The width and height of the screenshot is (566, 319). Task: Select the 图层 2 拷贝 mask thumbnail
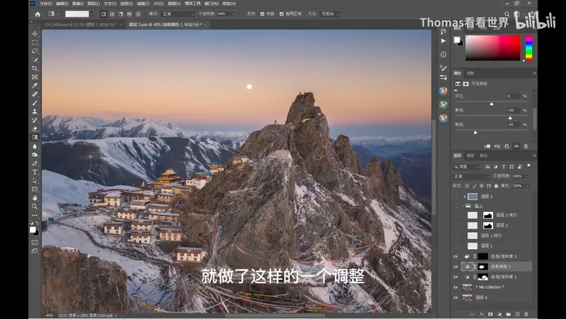click(x=488, y=215)
